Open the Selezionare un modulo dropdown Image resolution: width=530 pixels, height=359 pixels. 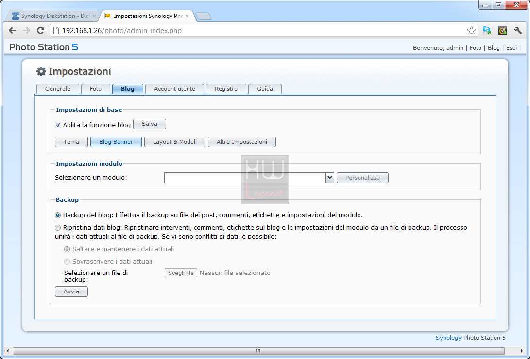(x=249, y=178)
